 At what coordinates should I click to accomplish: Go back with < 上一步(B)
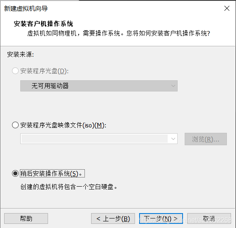113,218
